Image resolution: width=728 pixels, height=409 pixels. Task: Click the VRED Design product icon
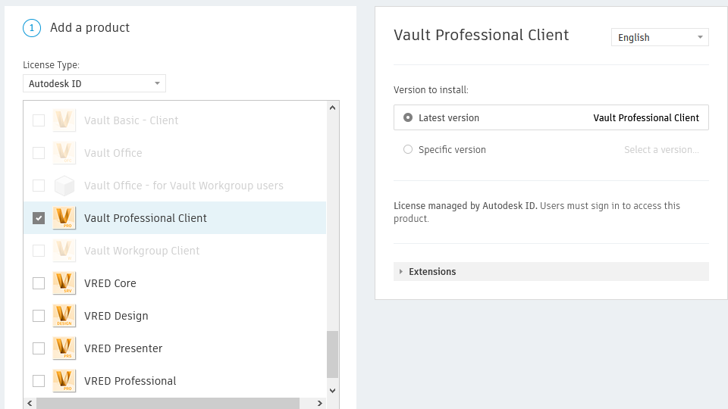64,316
